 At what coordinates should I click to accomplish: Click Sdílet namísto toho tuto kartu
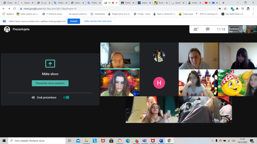(x=98, y=21)
